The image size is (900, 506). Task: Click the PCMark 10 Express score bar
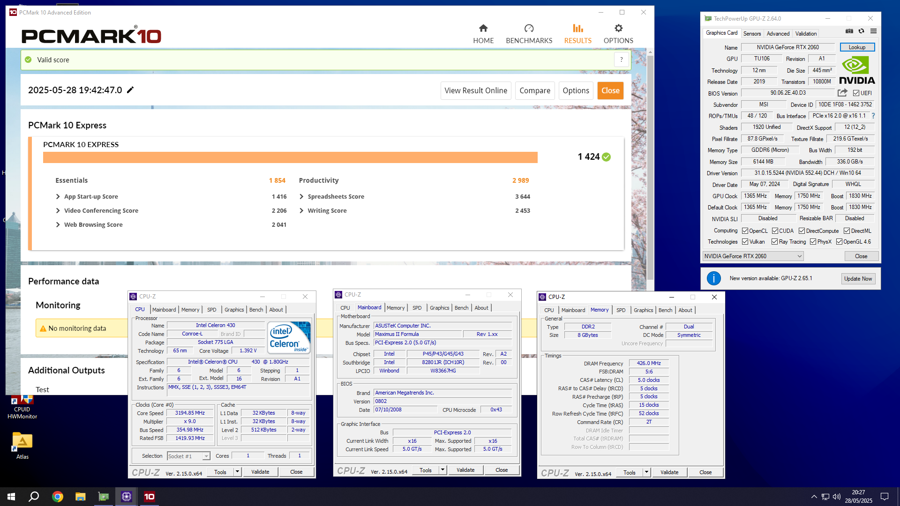290,157
